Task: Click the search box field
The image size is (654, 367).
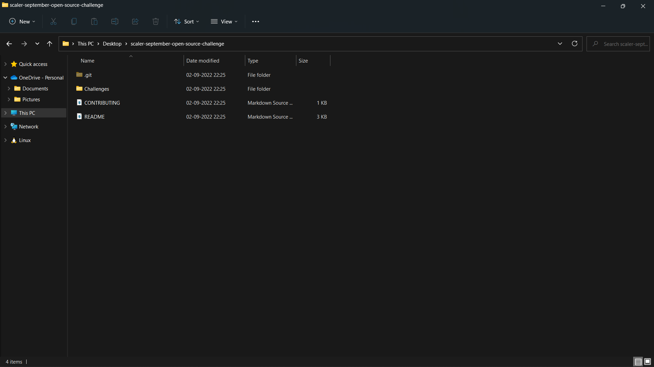Action: point(625,44)
